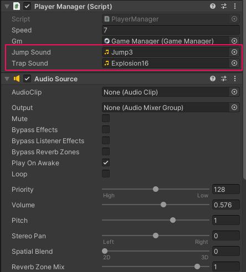Click the Stereo Pan value field

coord(226,236)
